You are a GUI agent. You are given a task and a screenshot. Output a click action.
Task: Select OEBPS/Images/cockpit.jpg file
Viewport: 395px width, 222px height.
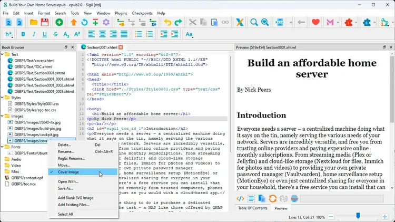click(36, 134)
